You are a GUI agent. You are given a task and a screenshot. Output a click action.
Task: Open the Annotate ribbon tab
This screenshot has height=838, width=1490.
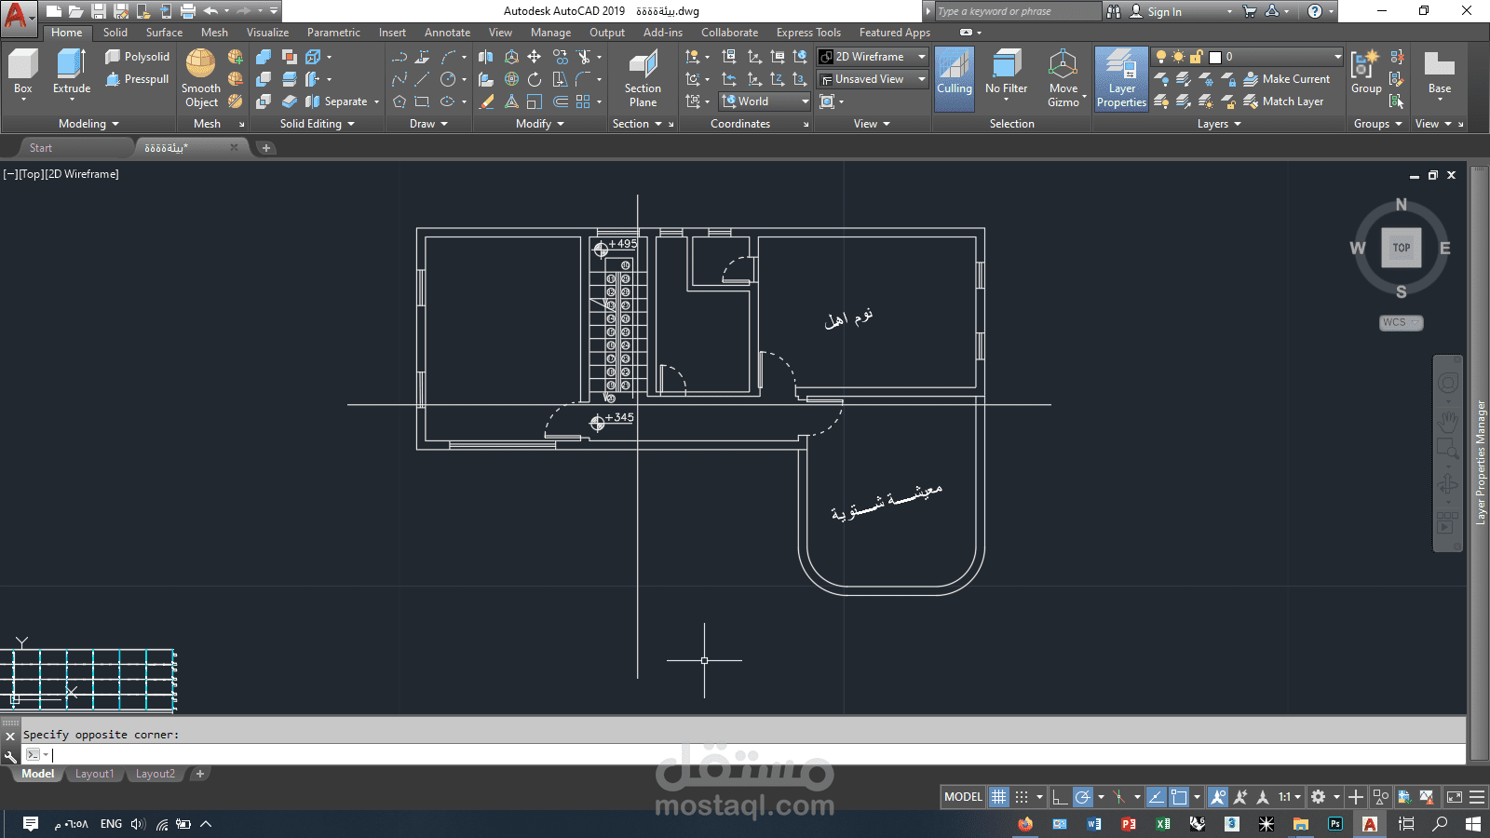(x=447, y=33)
